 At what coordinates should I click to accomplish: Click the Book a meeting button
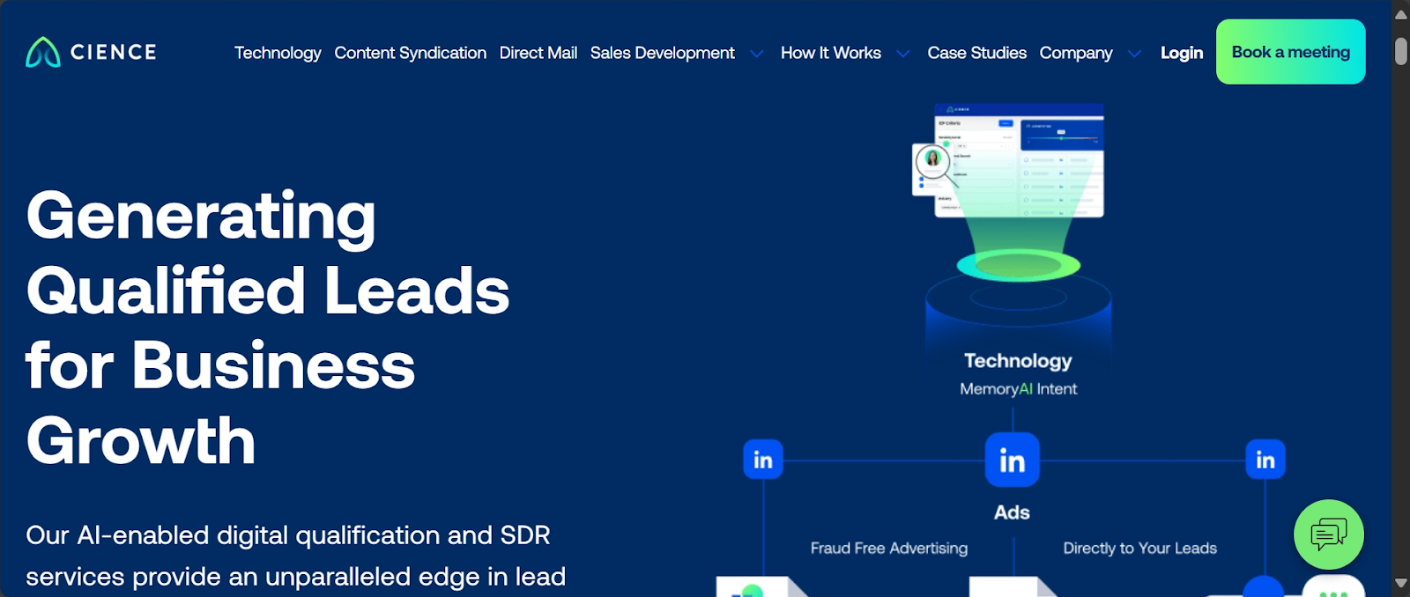(1290, 52)
